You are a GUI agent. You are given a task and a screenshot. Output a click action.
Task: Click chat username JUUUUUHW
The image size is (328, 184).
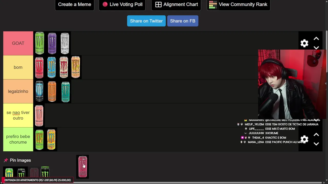click(256, 133)
